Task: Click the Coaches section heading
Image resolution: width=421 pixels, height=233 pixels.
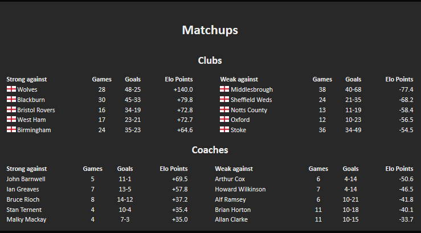Action: tap(210, 150)
